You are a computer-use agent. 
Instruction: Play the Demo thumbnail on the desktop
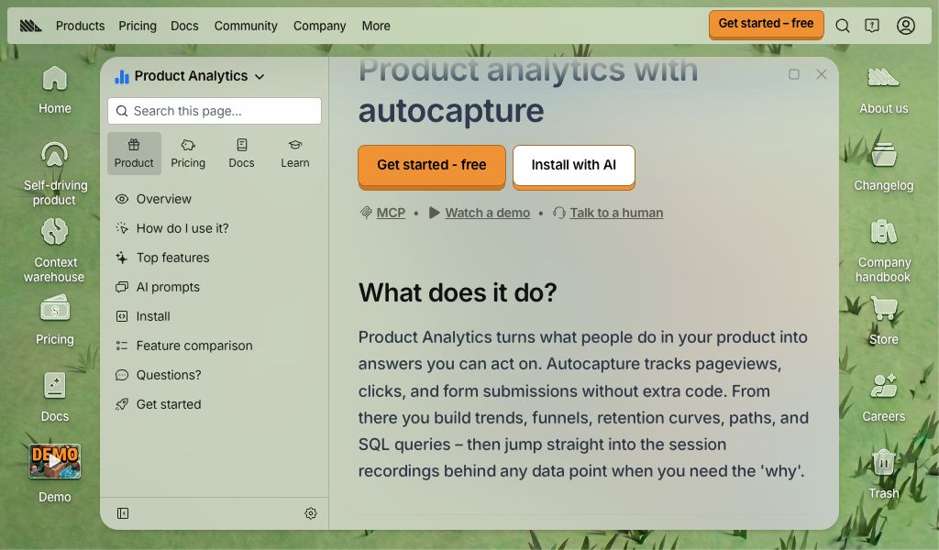(x=54, y=461)
